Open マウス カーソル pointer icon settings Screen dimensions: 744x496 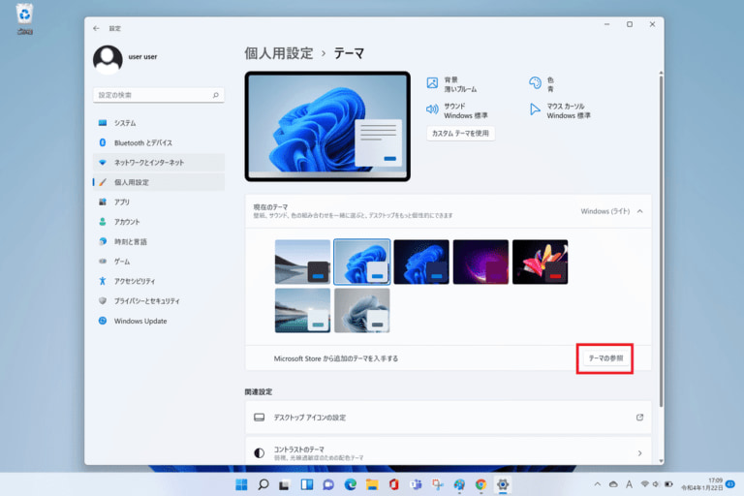pyautogui.click(x=535, y=109)
